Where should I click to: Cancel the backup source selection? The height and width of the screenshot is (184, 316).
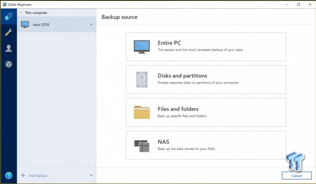click(x=297, y=175)
